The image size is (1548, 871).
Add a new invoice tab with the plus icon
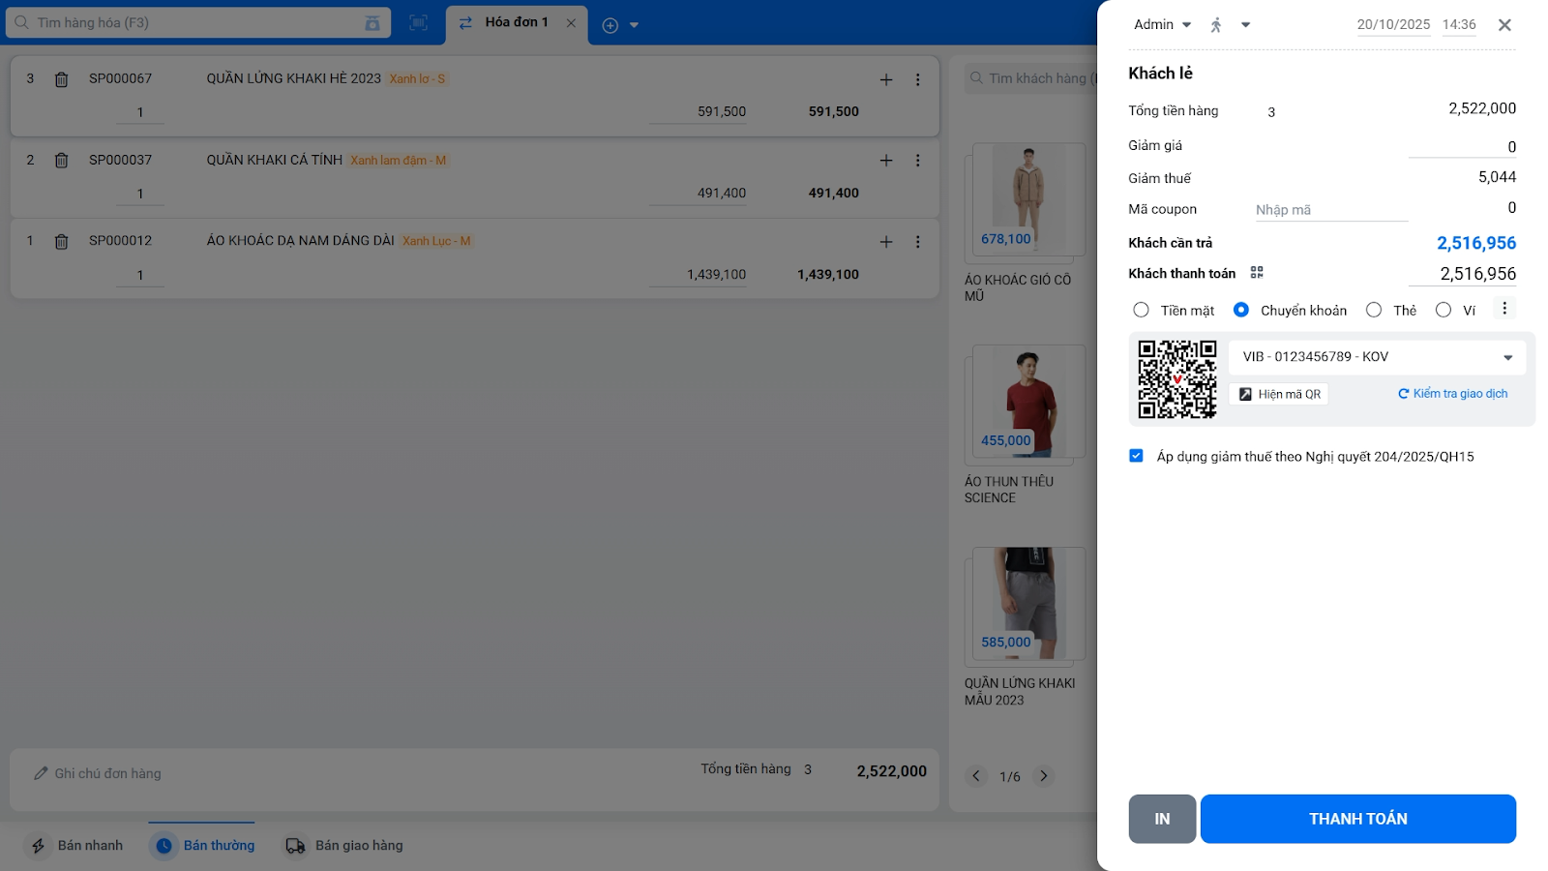click(610, 25)
